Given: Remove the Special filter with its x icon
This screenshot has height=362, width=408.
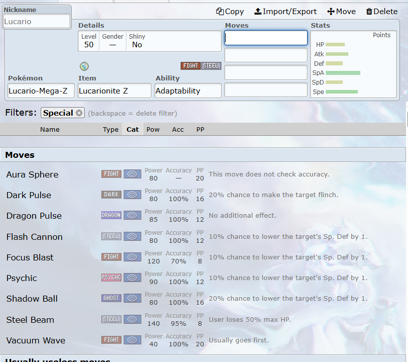Looking at the screenshot, I should pos(79,113).
